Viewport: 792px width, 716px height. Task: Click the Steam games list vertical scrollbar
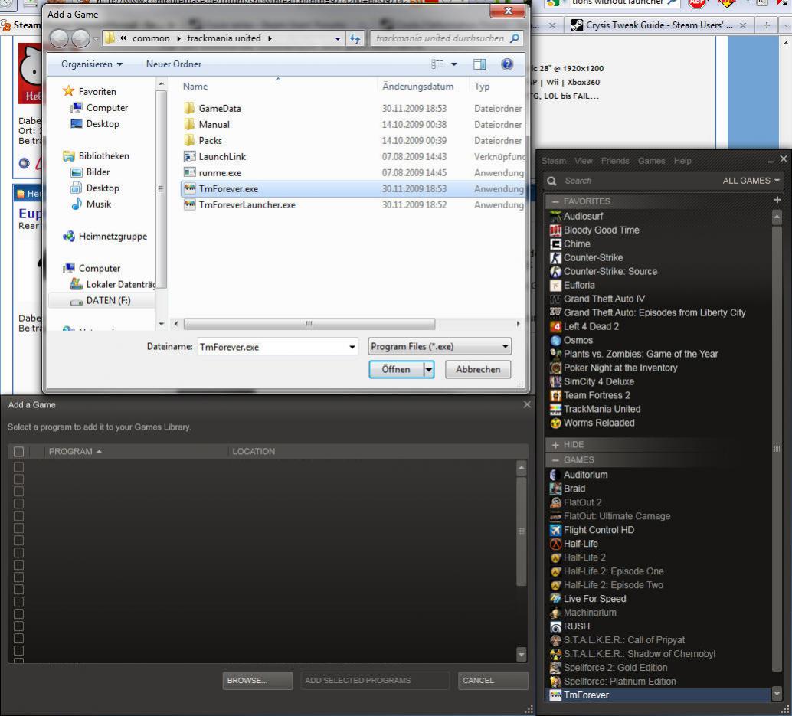pos(777,449)
